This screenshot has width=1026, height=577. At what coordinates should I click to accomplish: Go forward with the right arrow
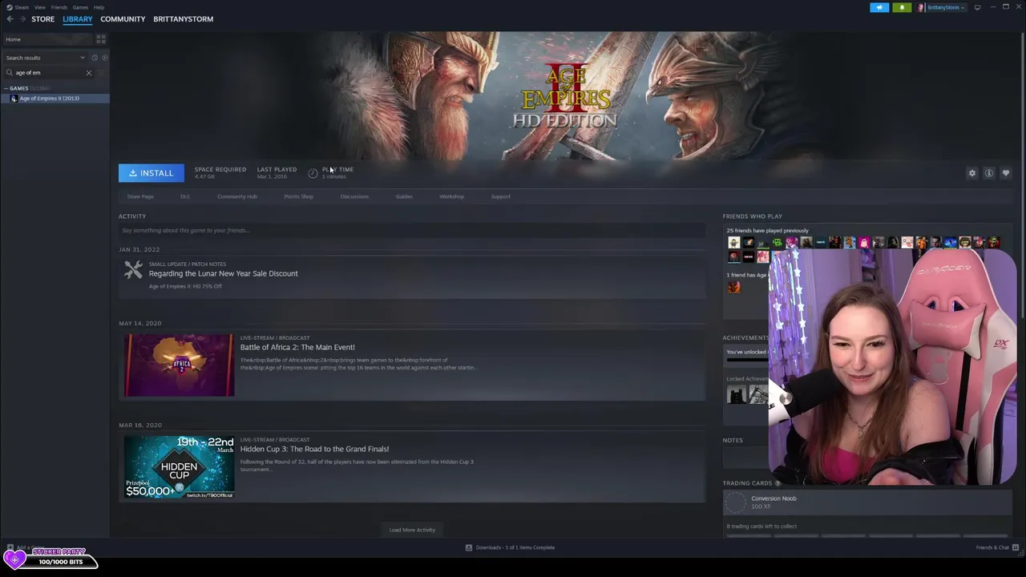(22, 19)
